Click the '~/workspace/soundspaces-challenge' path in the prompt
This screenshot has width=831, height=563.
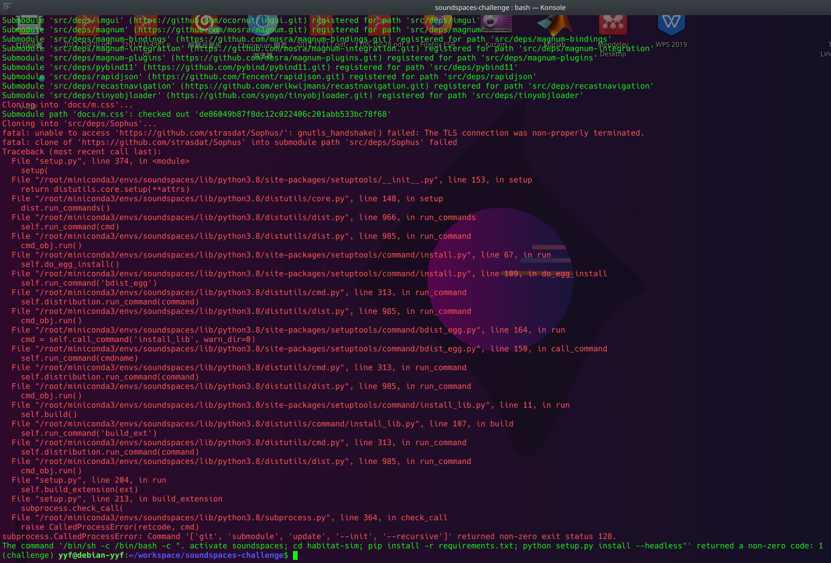point(206,555)
